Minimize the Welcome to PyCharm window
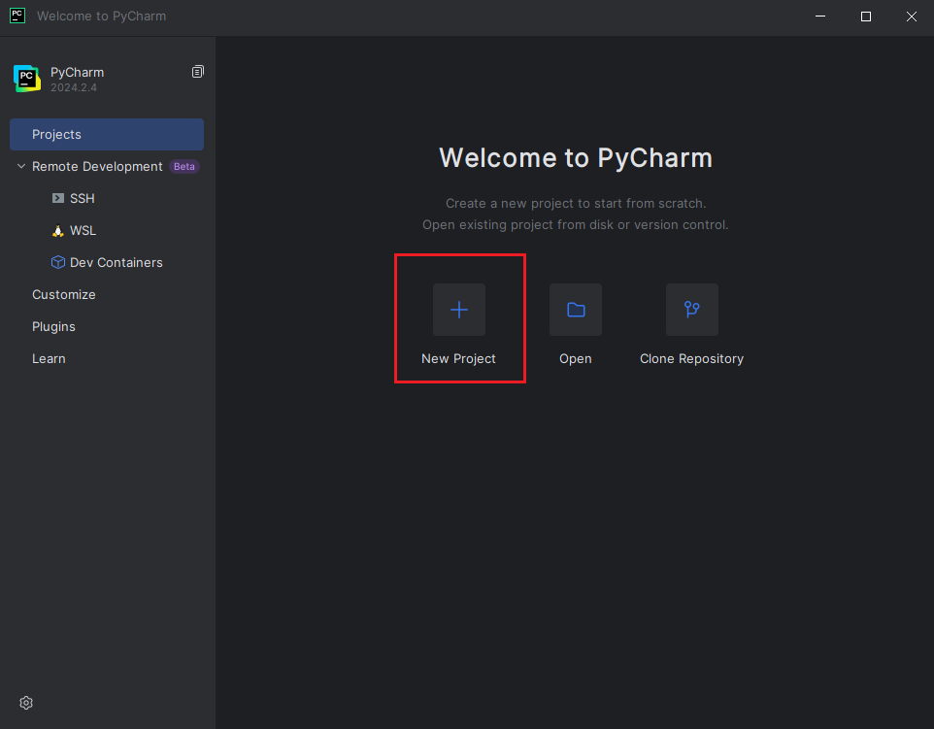The image size is (934, 729). point(820,17)
